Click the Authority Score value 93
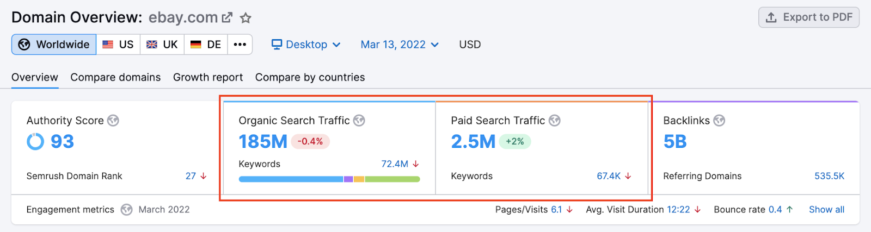871x232 pixels. pos(62,142)
